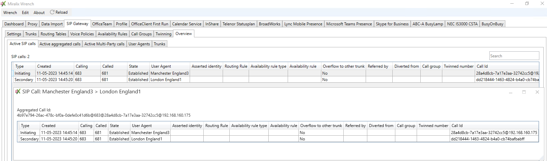Switch to the Dashboard tab
The image size is (547, 161).
[x=14, y=24]
